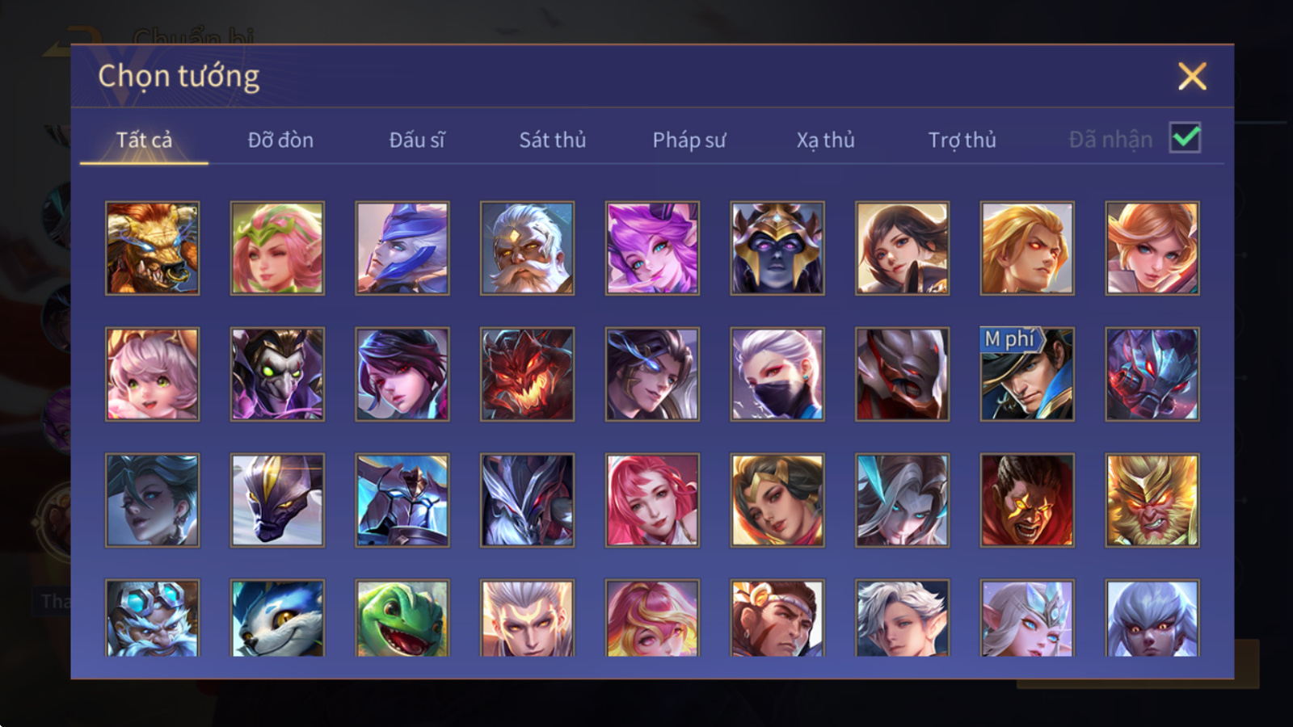Screen dimensions: 1293x727
Task: Select the purple-haired girl hero portrait
Action: click(x=652, y=248)
